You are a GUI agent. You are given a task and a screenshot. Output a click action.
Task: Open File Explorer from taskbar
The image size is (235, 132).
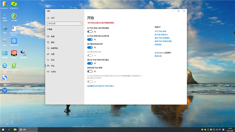pos(15,130)
